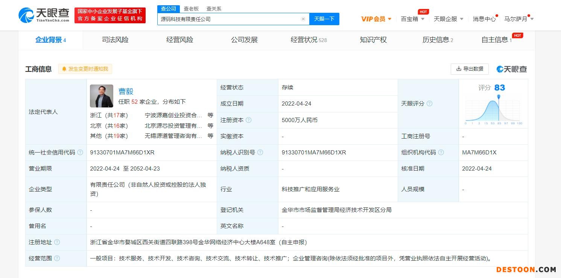Select the 查老板 search mode tab
The height and width of the screenshot is (278, 561).
191,9
